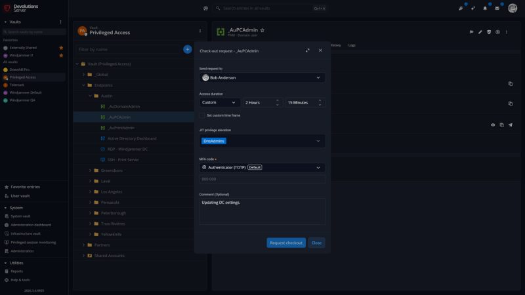
Task: Open the Active Directory Dashboard entry
Action: 132,138
